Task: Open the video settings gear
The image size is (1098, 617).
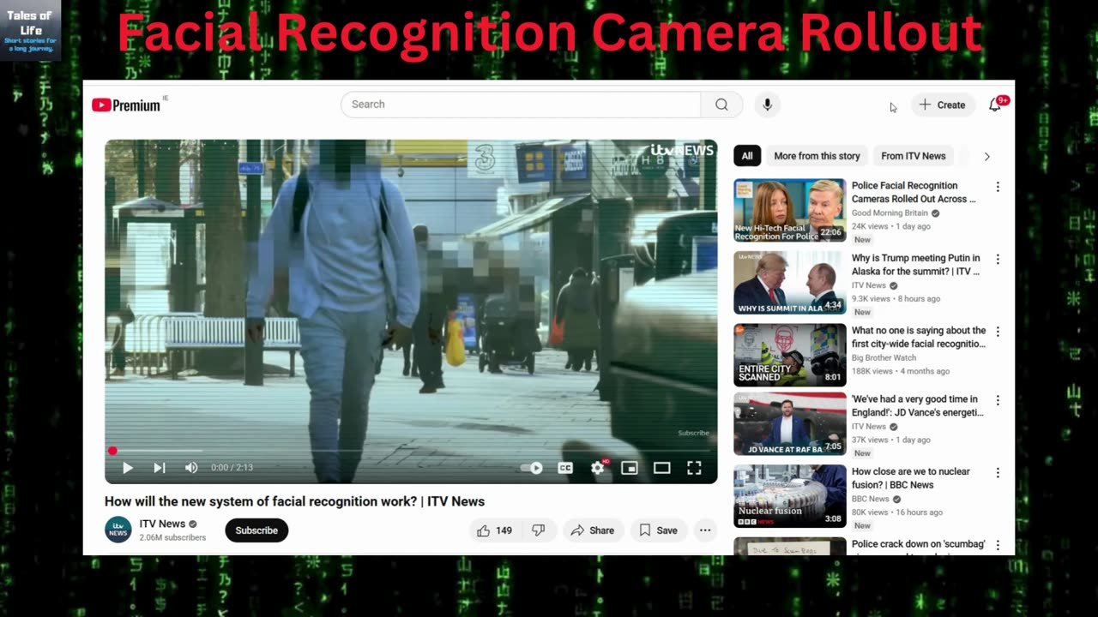Action: coord(598,468)
